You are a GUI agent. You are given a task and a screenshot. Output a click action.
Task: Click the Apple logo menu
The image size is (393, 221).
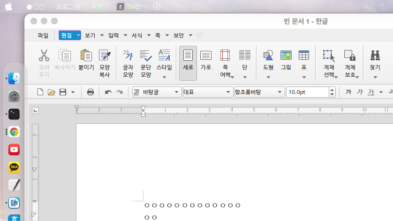pos(8,7)
